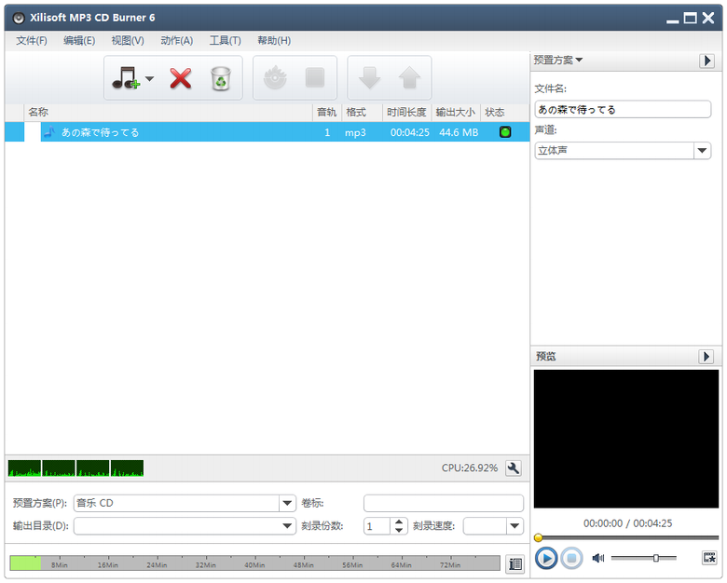Expand the 预置方案 panel arrow button
The width and height of the screenshot is (727, 583).
706,61
